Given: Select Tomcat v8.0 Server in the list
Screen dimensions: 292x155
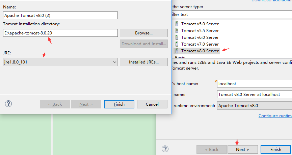Looking at the screenshot, I should (200, 51).
